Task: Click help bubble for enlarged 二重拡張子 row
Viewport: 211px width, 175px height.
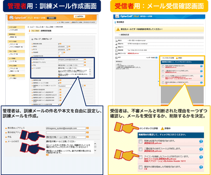Action: (x=201, y=149)
